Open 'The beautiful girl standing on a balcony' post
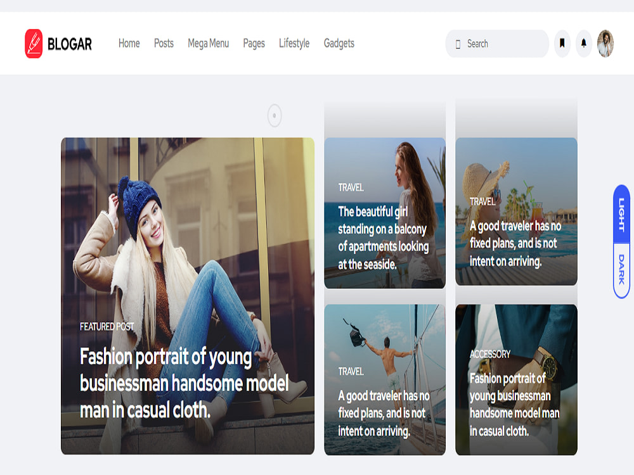The width and height of the screenshot is (634, 475). pos(384,237)
